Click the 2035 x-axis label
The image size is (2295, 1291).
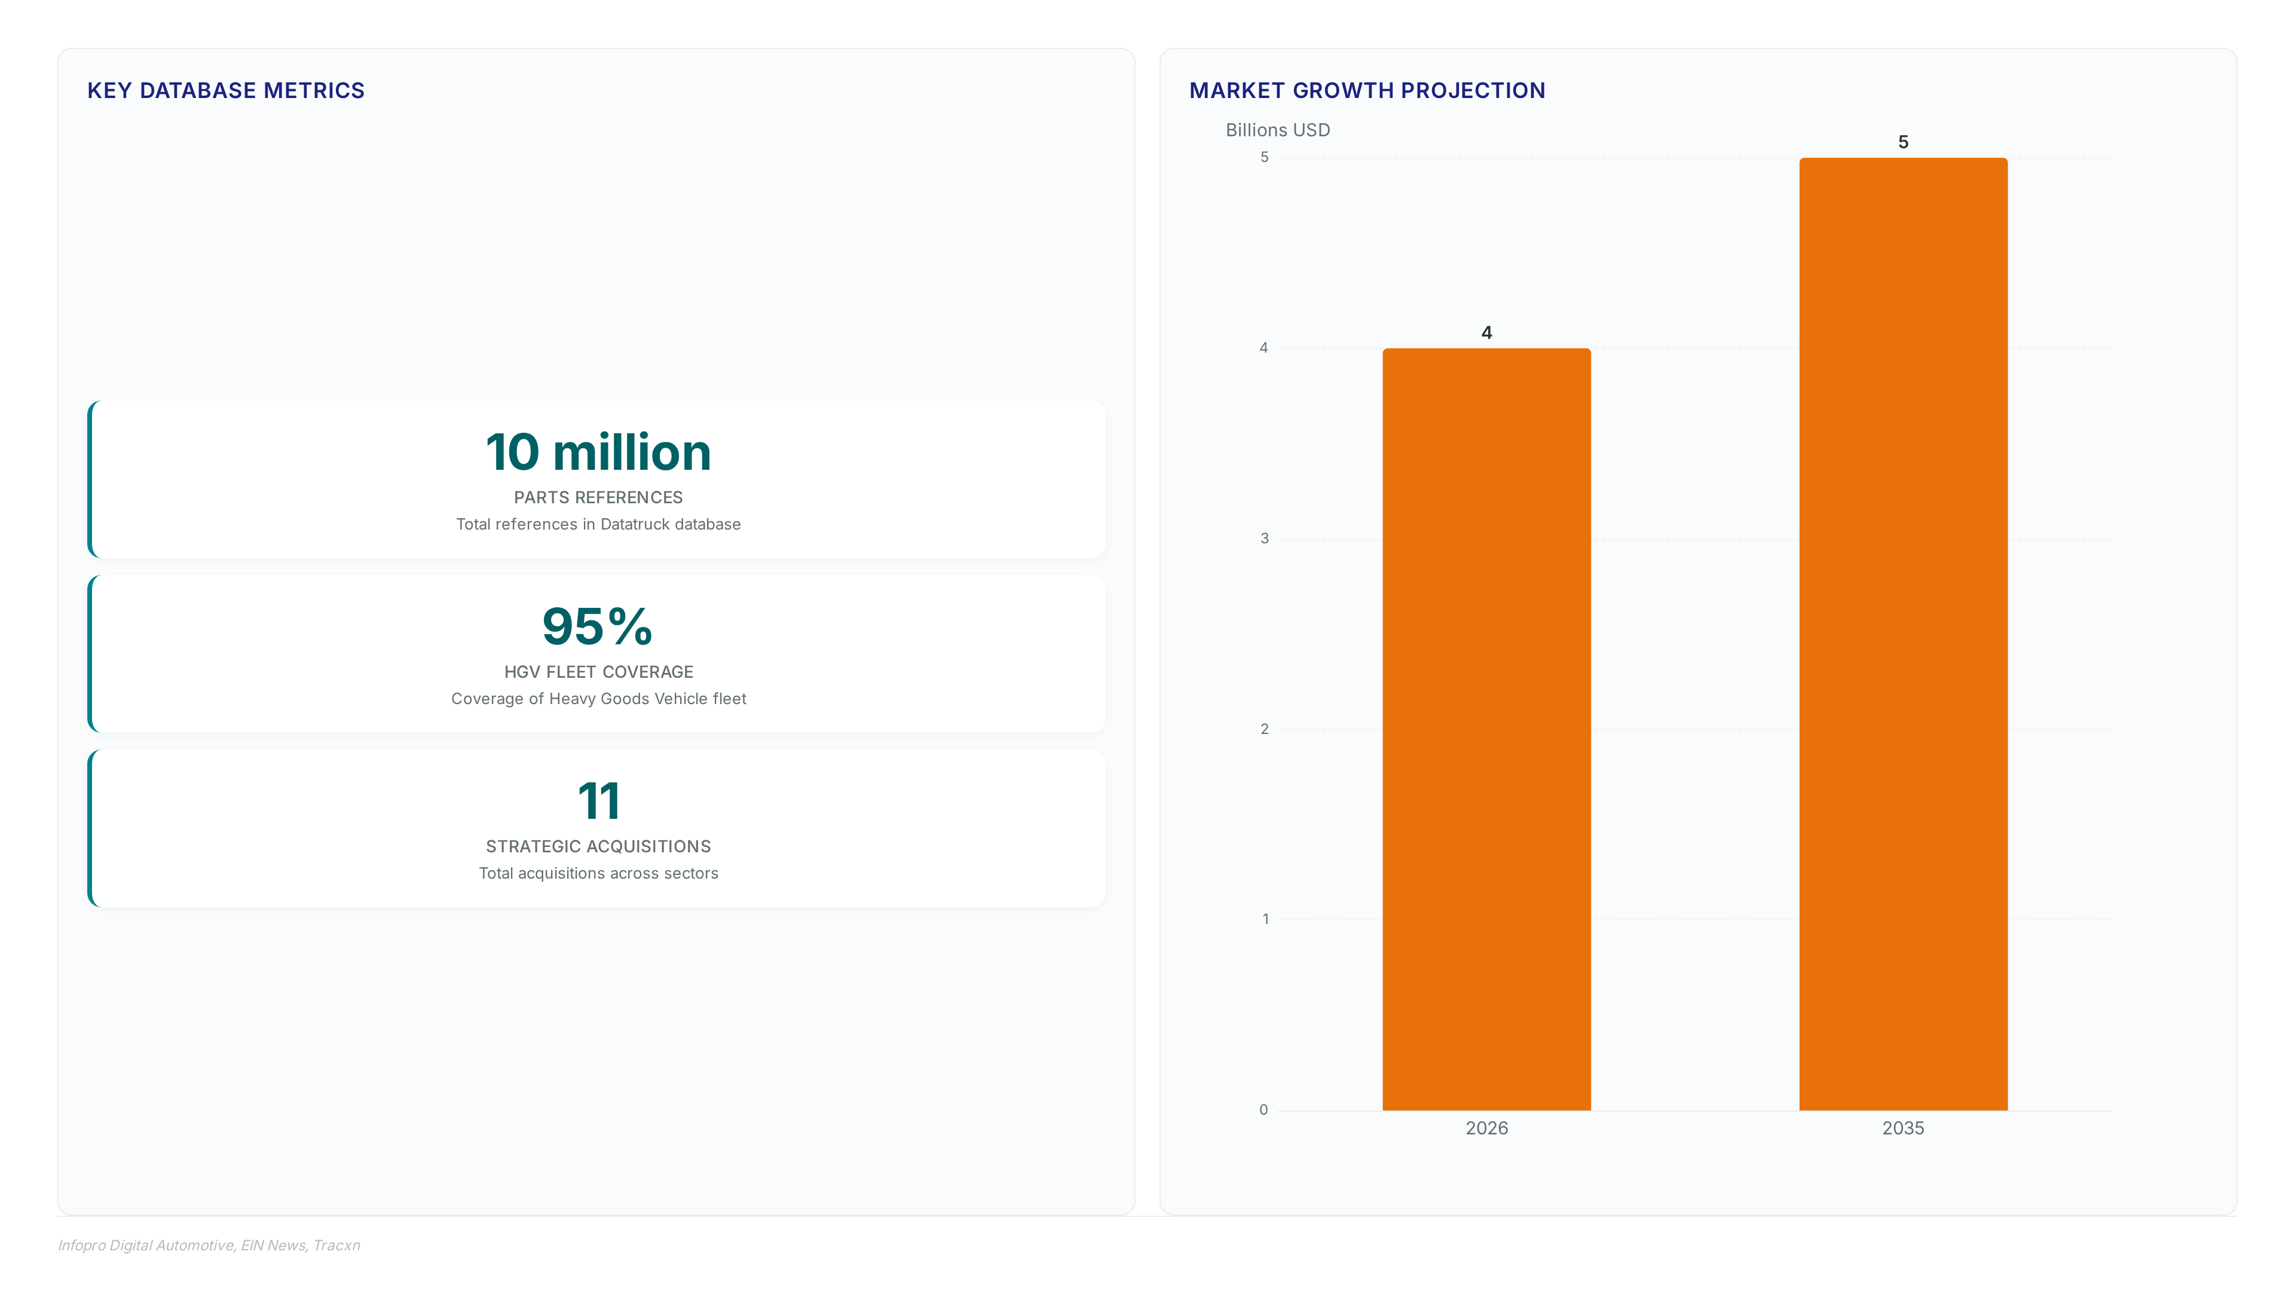tap(1903, 1128)
